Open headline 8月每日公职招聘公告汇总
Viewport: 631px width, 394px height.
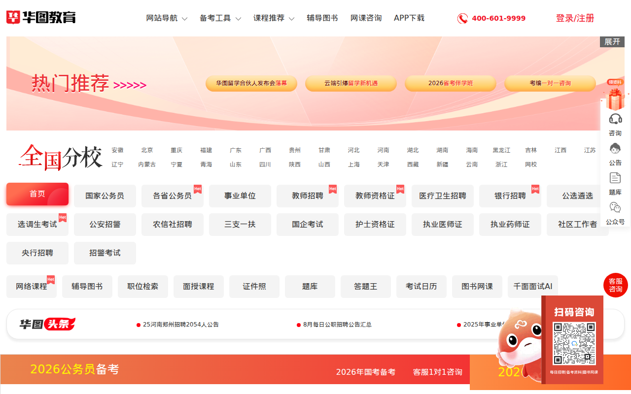point(337,325)
